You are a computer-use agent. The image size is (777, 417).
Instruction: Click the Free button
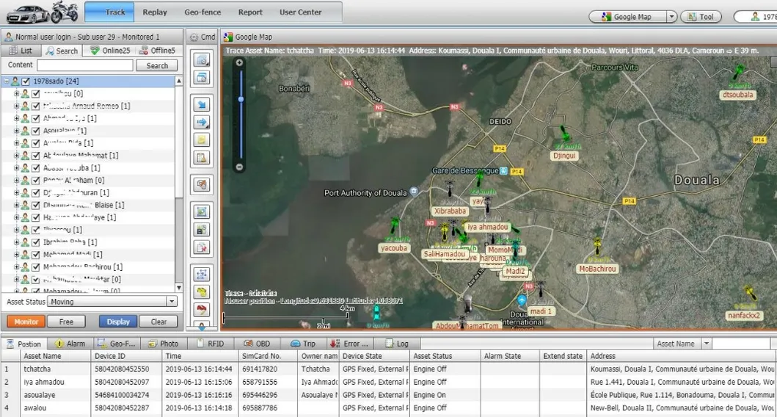(x=67, y=322)
